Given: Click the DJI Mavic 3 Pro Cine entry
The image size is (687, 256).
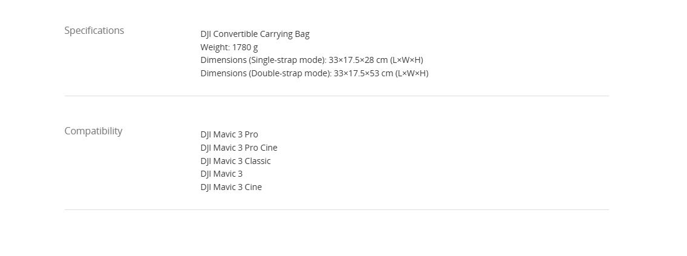Looking at the screenshot, I should click(x=239, y=148).
